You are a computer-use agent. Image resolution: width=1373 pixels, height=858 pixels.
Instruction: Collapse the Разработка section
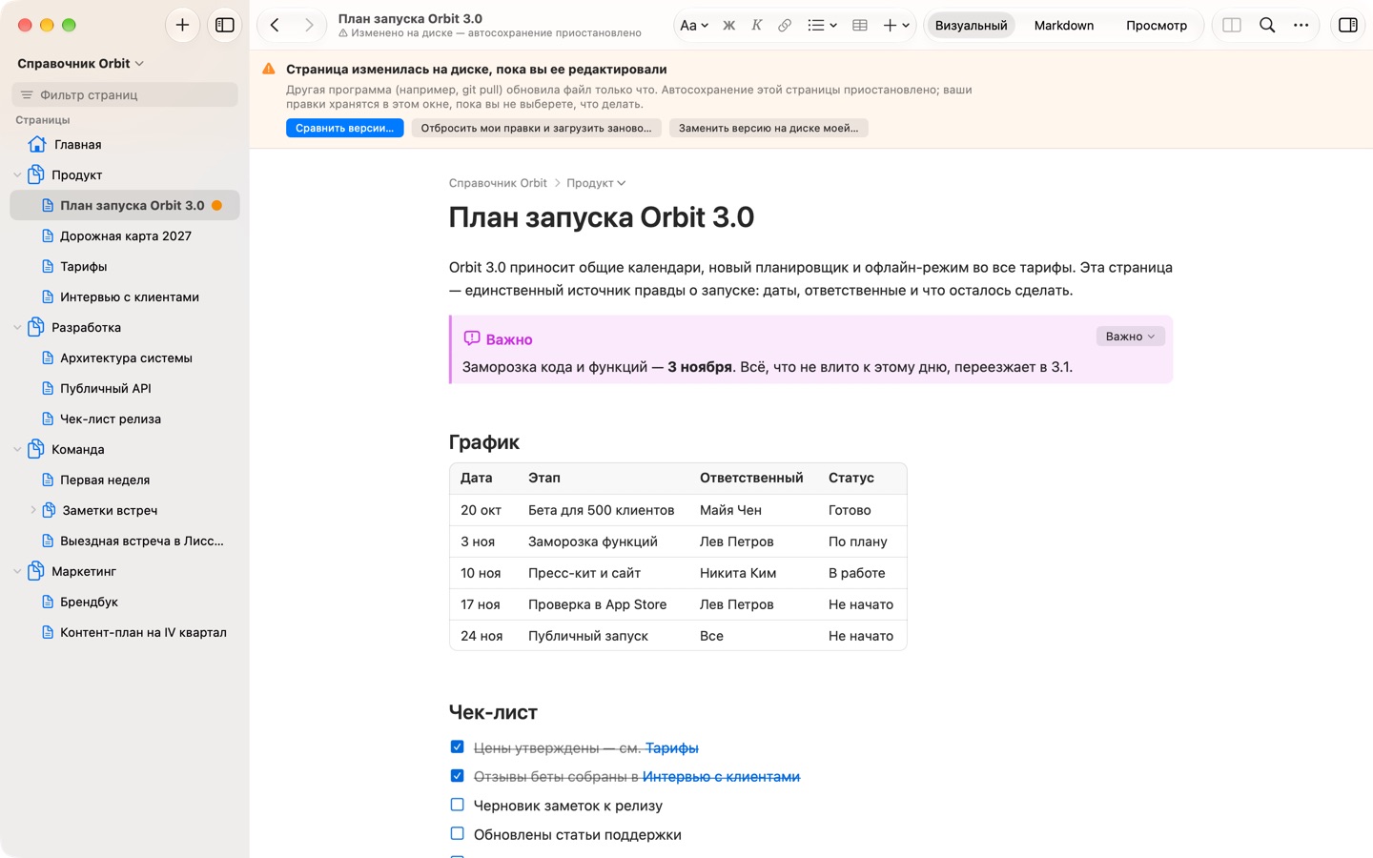click(x=17, y=328)
